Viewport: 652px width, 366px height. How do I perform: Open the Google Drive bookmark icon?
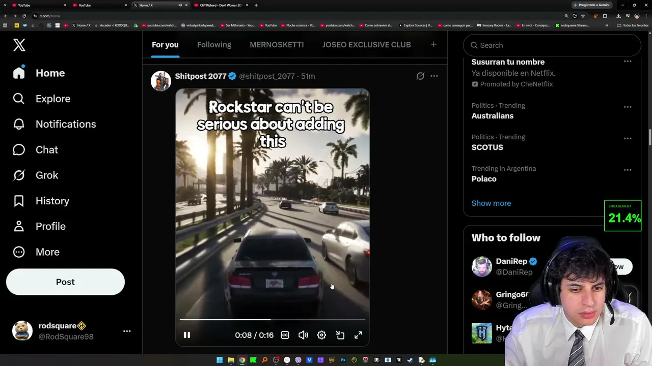136,25
